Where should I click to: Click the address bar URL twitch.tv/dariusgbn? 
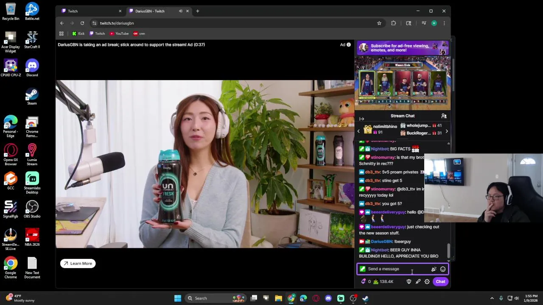coord(117,23)
